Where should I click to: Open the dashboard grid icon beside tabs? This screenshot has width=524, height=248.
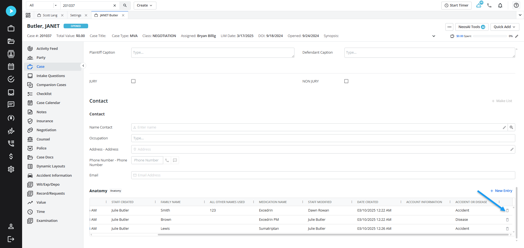pyautogui.click(x=28, y=15)
